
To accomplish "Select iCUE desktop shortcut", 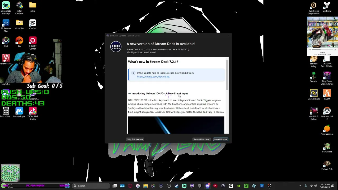I will (x=6, y=42).
